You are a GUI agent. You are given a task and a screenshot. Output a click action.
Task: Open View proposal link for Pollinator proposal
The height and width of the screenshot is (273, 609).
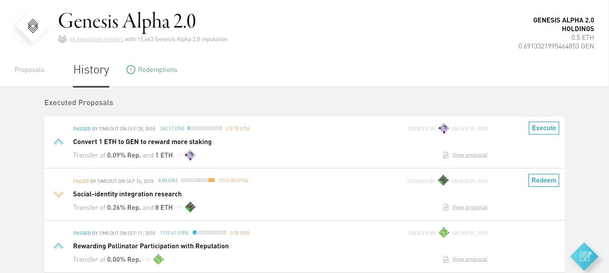469,259
